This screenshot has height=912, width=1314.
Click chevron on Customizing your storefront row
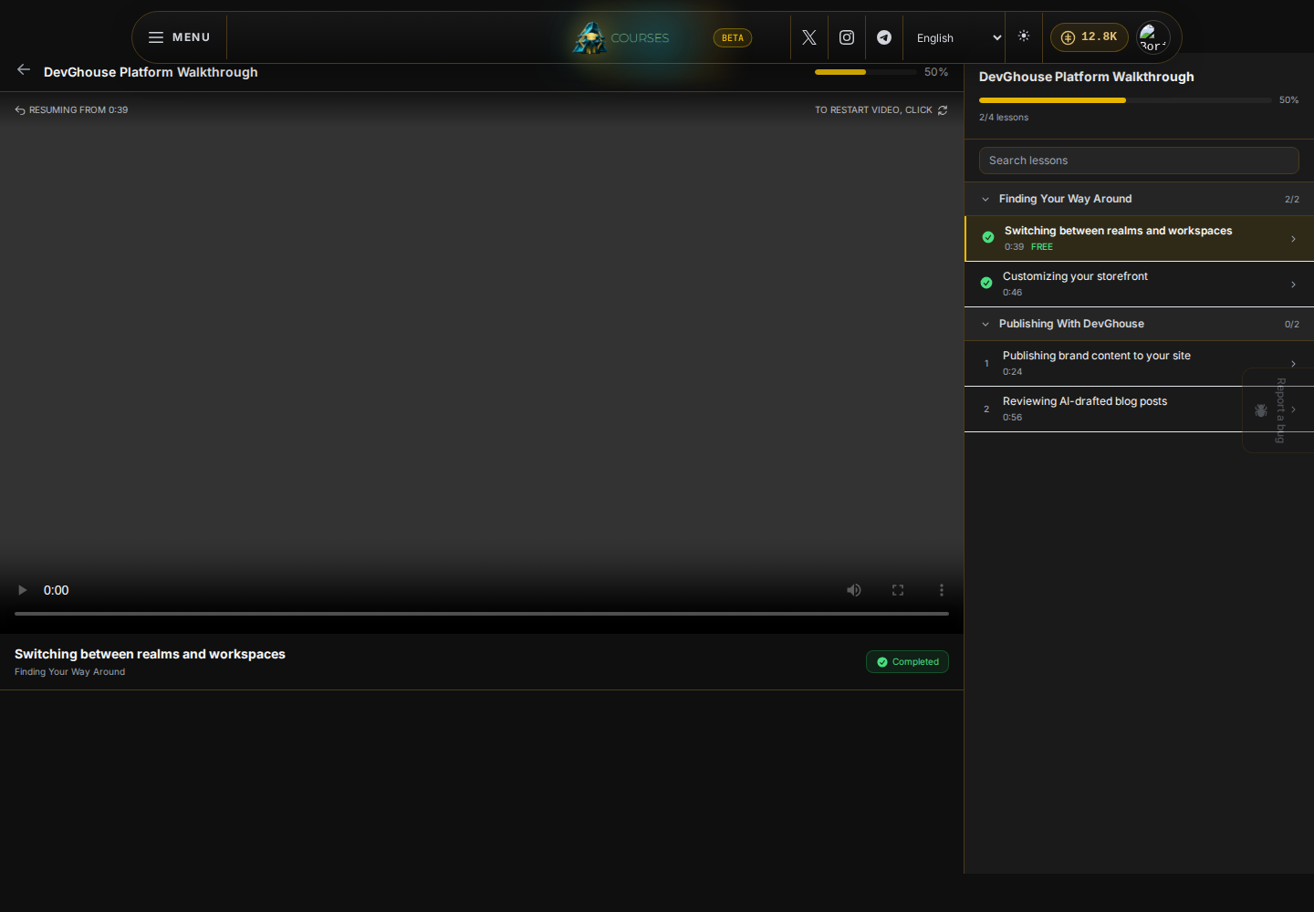[1293, 285]
